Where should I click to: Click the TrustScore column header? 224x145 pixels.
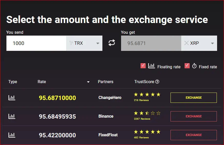[x=144, y=82]
